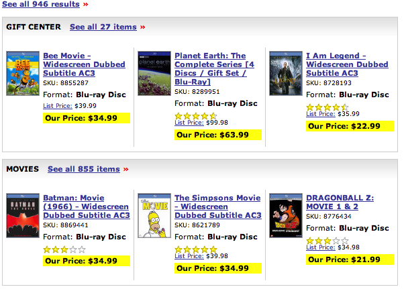The width and height of the screenshot is (404, 289).
Task: Open the I Am Legend cover thumbnail
Action: pos(286,73)
